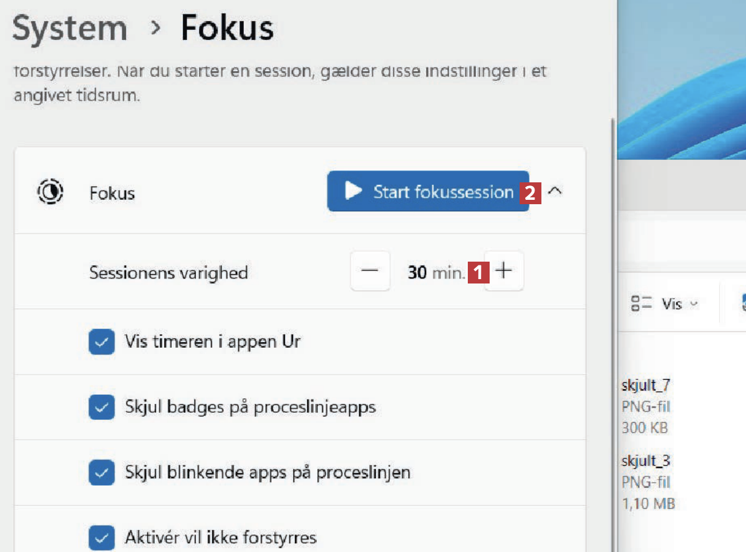Viewport: 746px width, 552px height.
Task: Uncheck Aktivér vil ikke forstyrres
Action: (101, 537)
